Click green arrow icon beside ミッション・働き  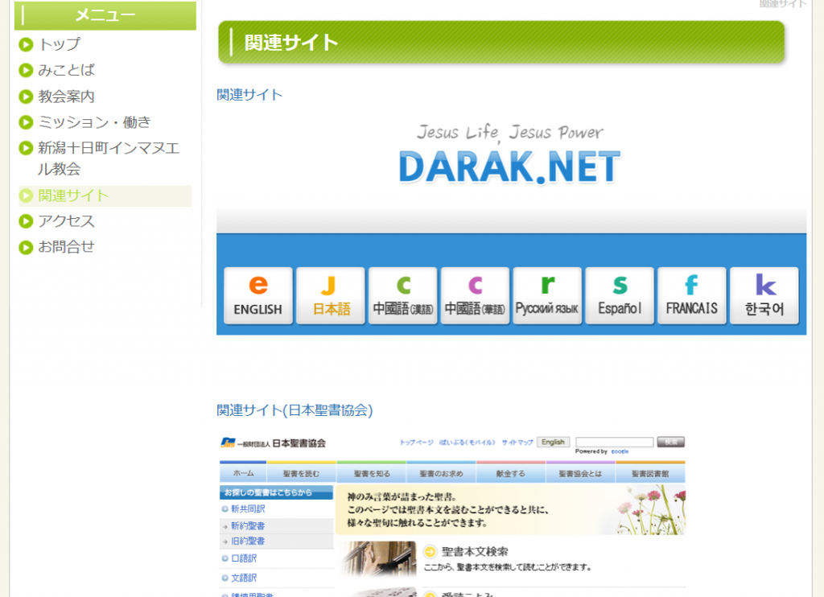tap(26, 122)
